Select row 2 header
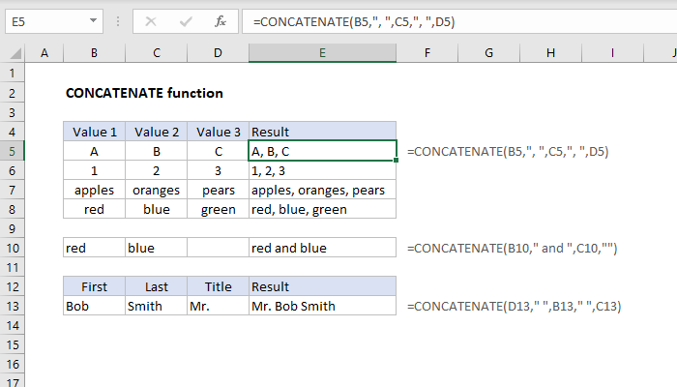Image resolution: width=677 pixels, height=387 pixels. [12, 93]
